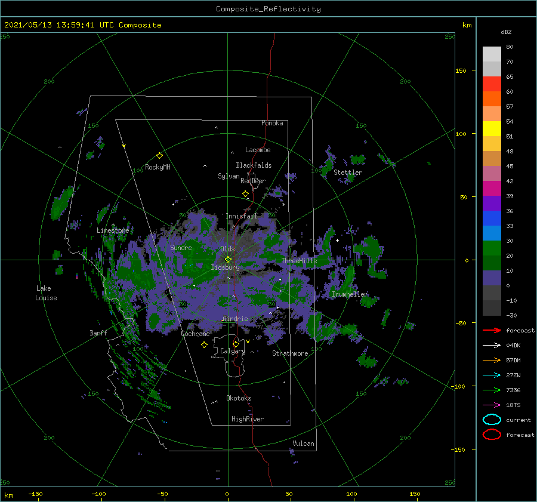Viewport: 537px width, 502px height.
Task: Click the 'Airdrie' map label
Action: [x=235, y=319]
